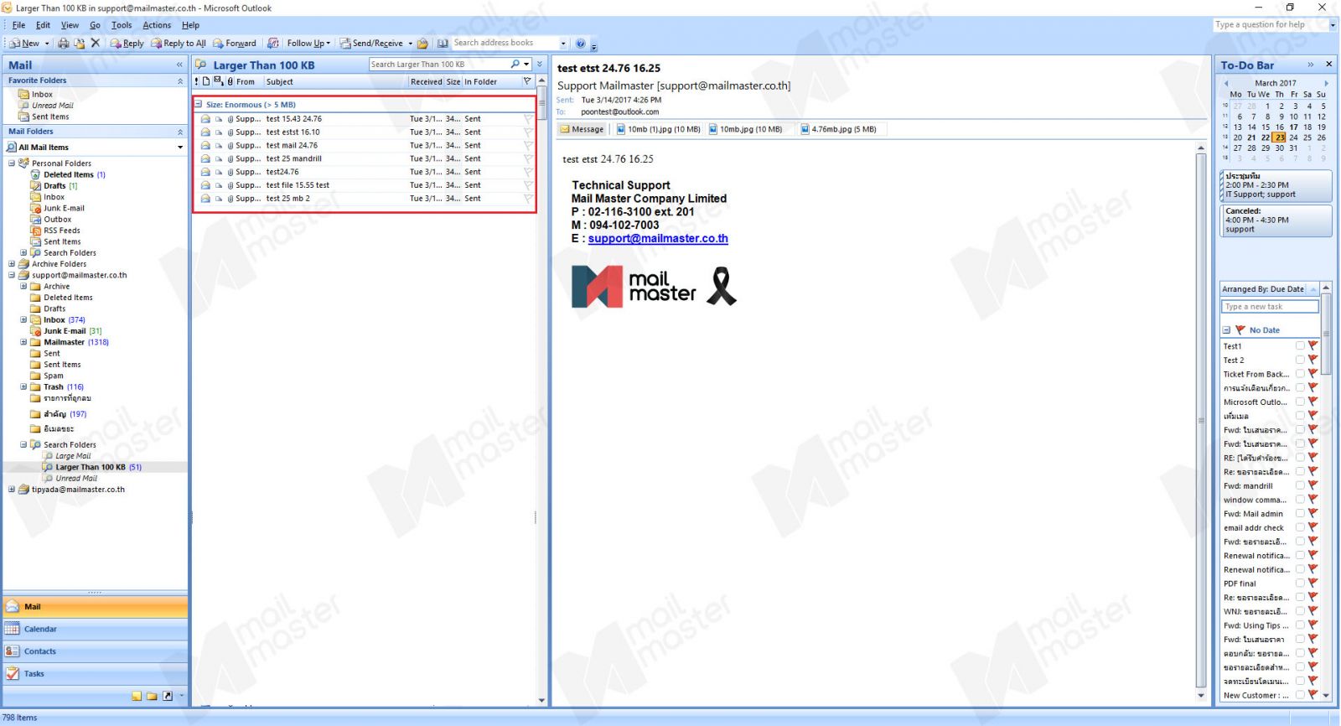Mark Test1 task complete checkbox

coord(1300,345)
